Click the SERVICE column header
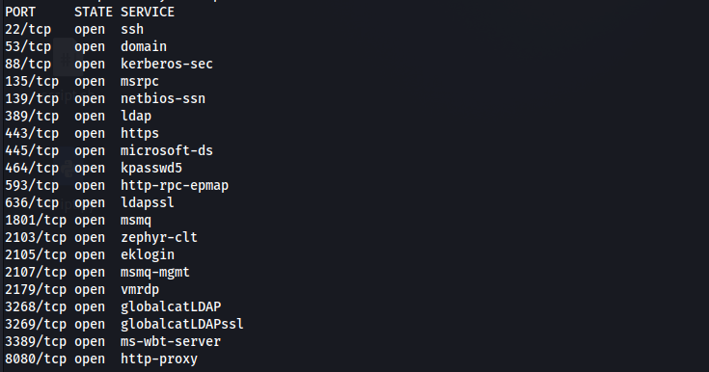709x372 pixels. (x=148, y=12)
